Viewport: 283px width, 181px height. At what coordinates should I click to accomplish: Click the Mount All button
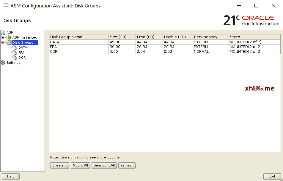[x=80, y=165]
